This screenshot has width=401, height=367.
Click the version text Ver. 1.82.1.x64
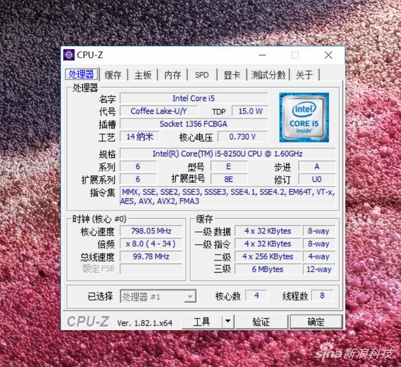(x=144, y=323)
